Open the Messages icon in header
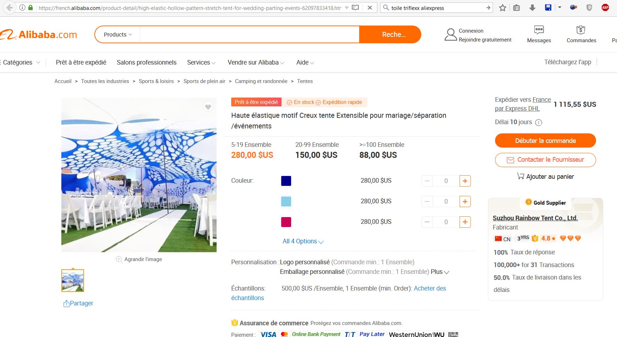617x337 pixels. [x=539, y=30]
